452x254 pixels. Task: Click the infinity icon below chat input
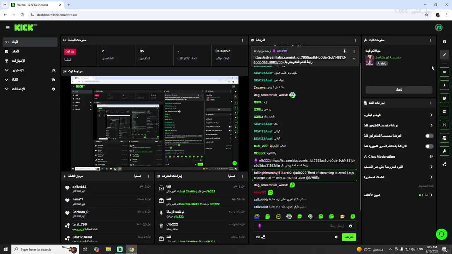pyautogui.click(x=258, y=237)
